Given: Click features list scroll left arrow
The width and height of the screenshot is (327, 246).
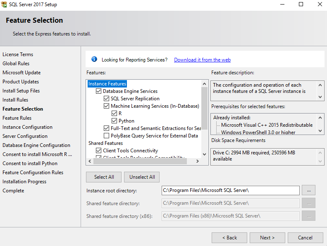Looking at the screenshot, I should pyautogui.click(x=90, y=161).
